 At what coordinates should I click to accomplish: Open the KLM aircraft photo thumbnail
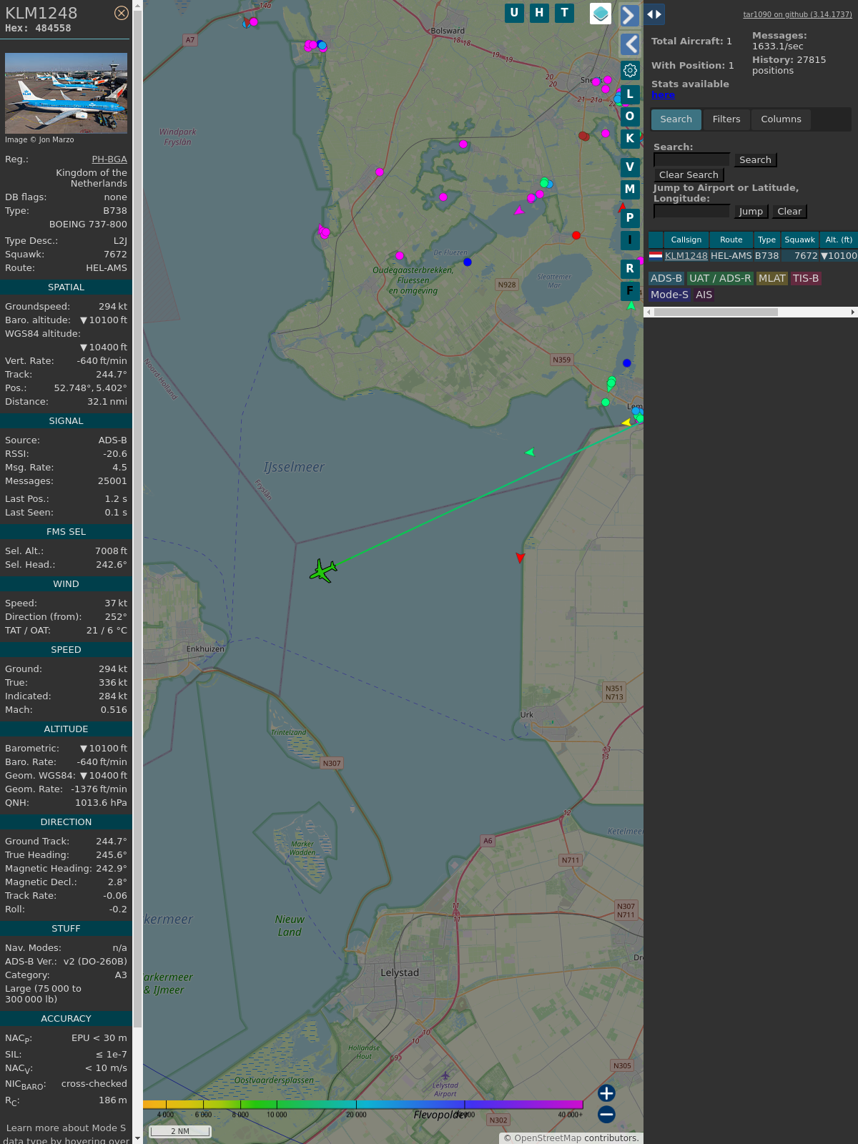click(x=66, y=93)
